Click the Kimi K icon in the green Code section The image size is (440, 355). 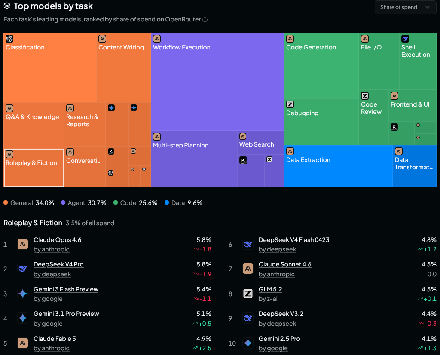coord(394,127)
